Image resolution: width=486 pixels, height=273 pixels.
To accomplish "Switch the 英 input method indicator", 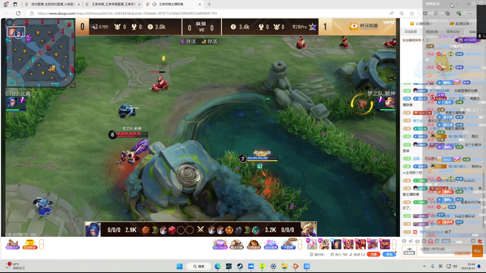I will click(x=441, y=266).
